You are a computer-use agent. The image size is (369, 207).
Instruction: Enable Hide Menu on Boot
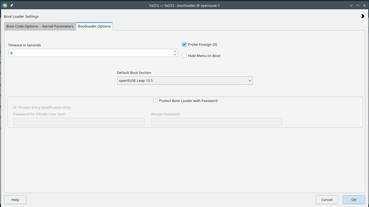tap(184, 56)
